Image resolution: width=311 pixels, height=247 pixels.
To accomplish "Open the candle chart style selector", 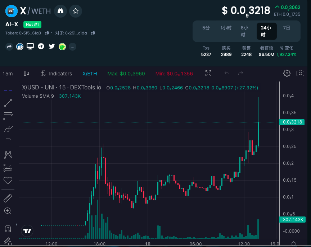I will pos(26,73).
